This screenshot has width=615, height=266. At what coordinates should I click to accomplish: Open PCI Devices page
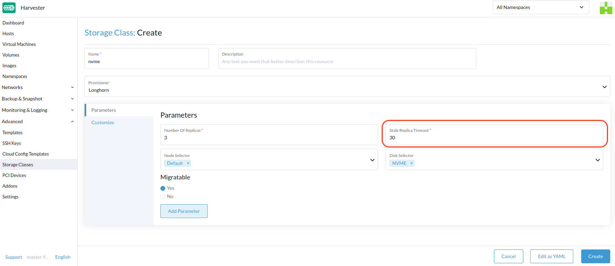[38, 175]
